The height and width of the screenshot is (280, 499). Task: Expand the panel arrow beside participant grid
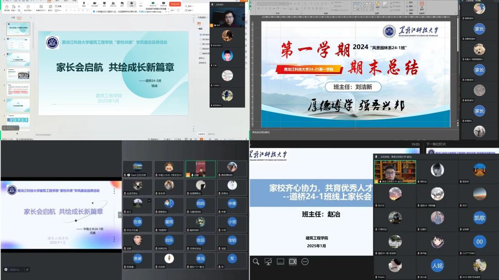click(x=120, y=215)
